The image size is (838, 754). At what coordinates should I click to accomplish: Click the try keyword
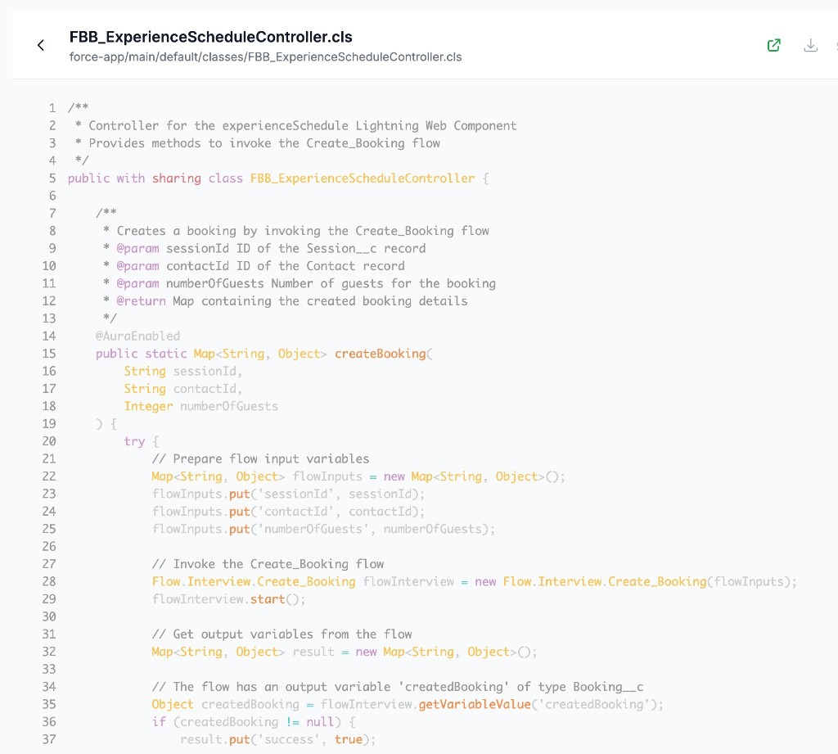[x=134, y=441]
